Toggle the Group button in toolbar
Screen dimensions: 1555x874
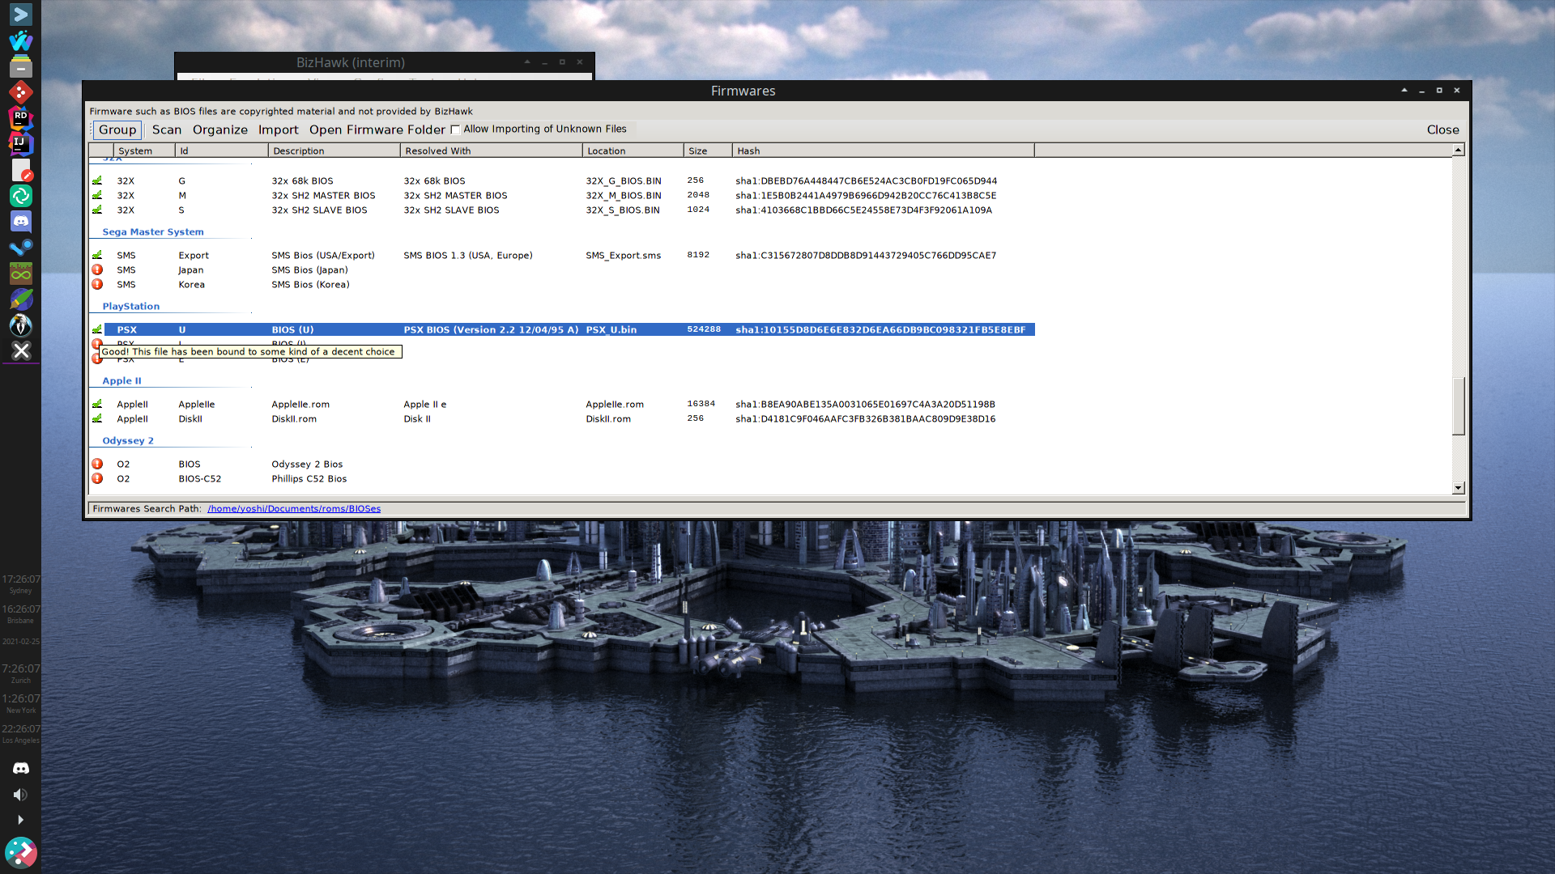tap(117, 129)
